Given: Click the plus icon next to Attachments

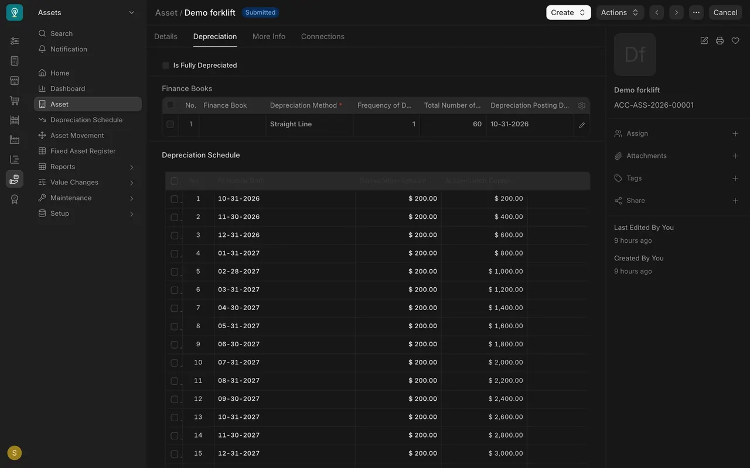Looking at the screenshot, I should click(735, 156).
